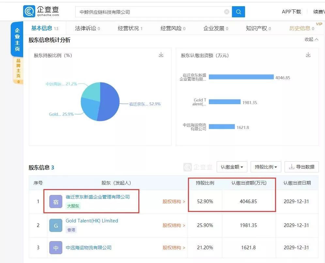Click 股权结构 link for Gold Talent(HK)

174,225
